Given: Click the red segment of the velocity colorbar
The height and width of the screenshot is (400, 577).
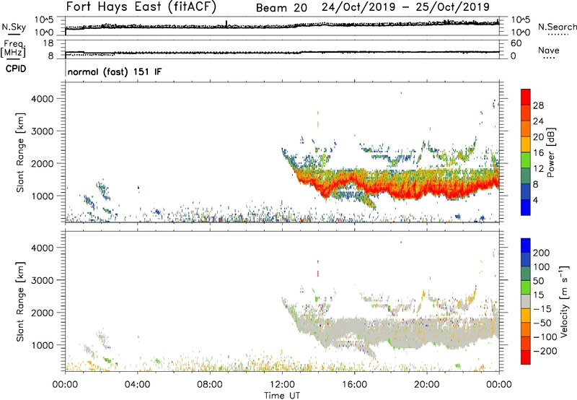Looking at the screenshot, I should point(526,357).
